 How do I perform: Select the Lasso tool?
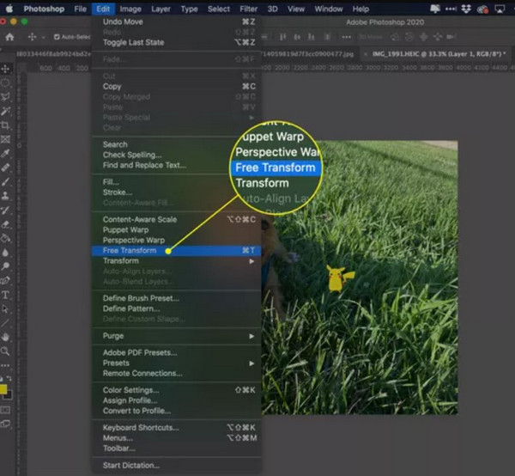coord(5,96)
